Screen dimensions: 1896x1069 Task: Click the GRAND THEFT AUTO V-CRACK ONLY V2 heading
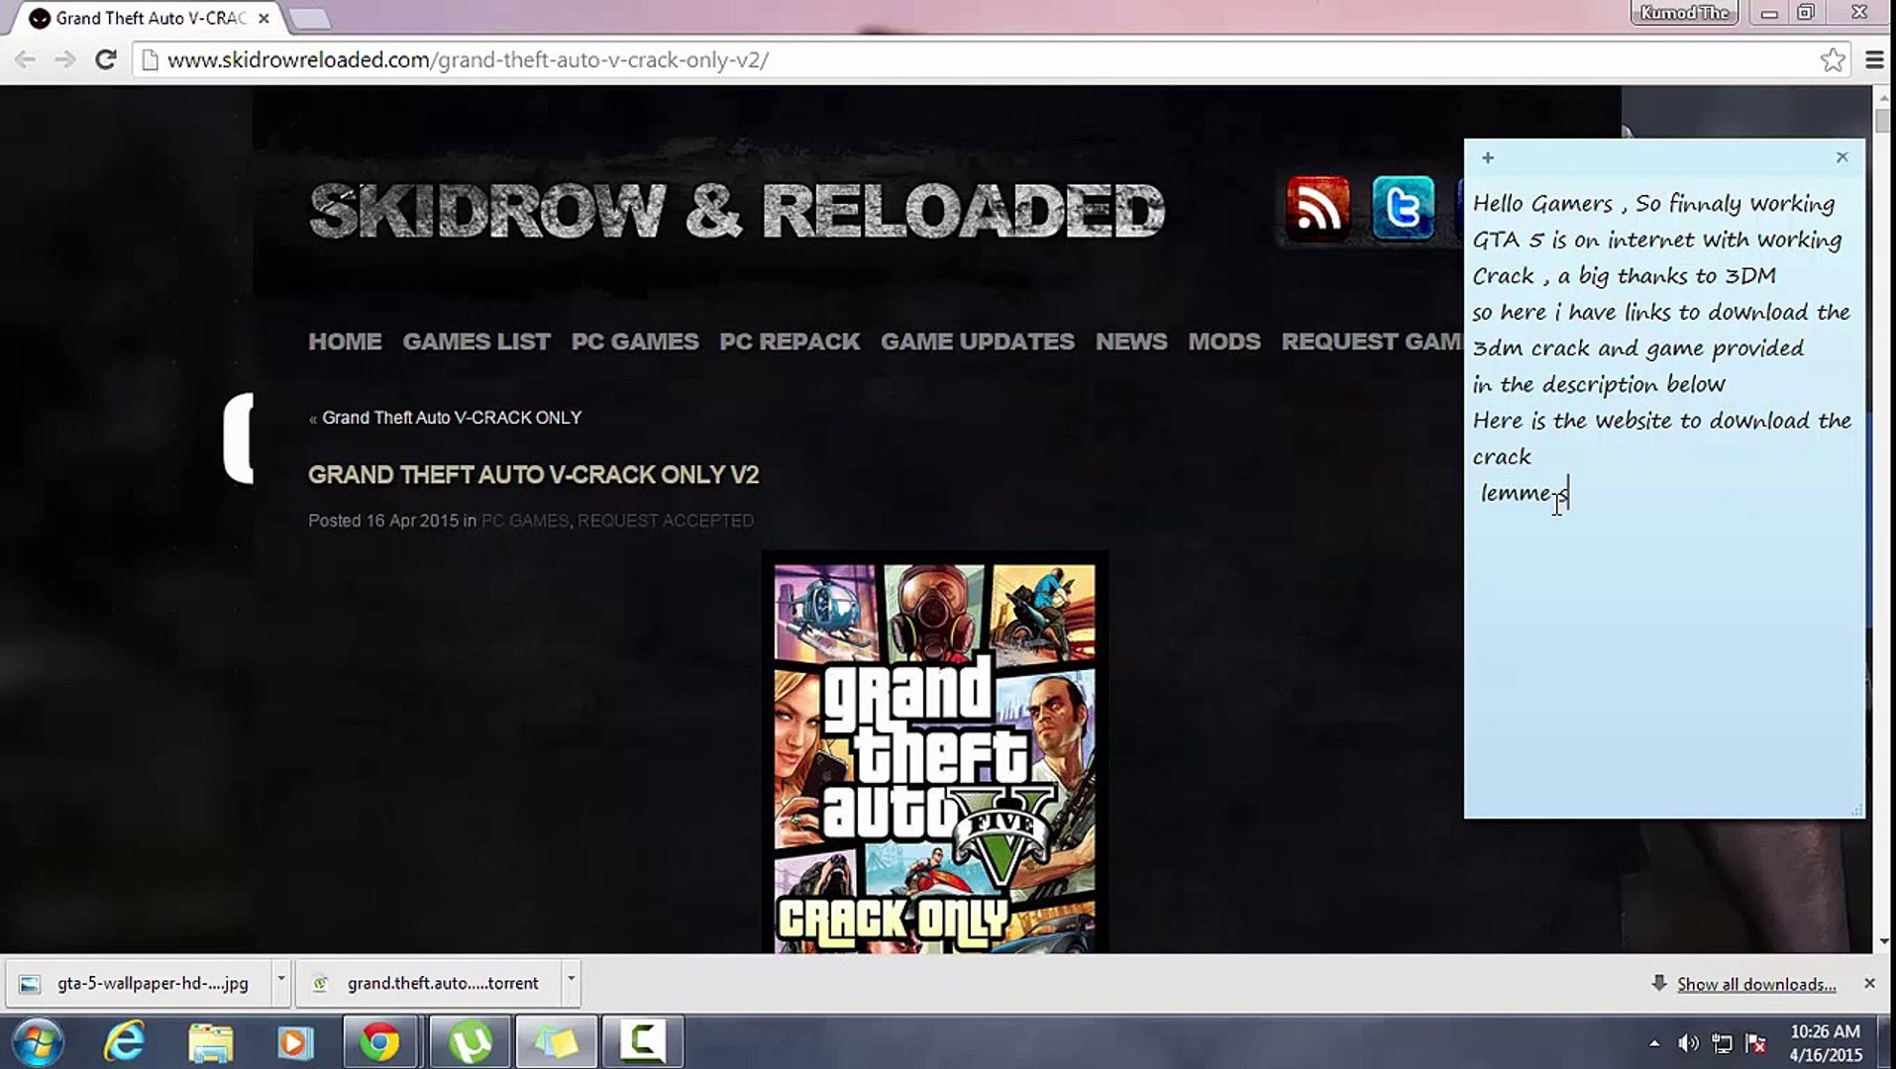[533, 475]
